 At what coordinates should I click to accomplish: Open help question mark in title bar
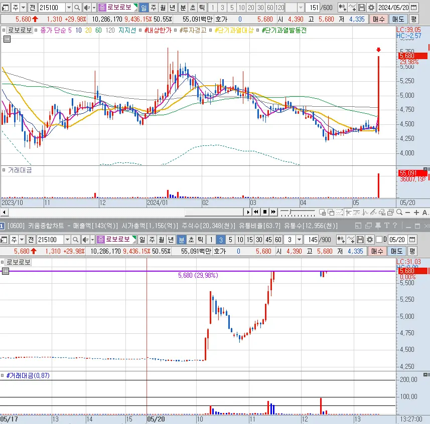click(394, 226)
